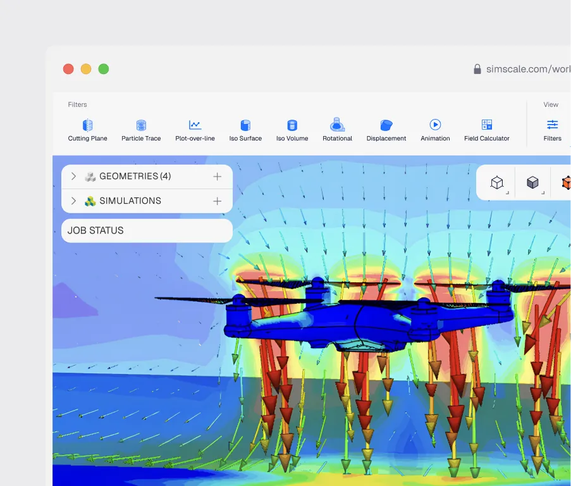Viewport: 571px width, 486px height.
Task: Add a new geometry with plus
Action: [x=218, y=177]
